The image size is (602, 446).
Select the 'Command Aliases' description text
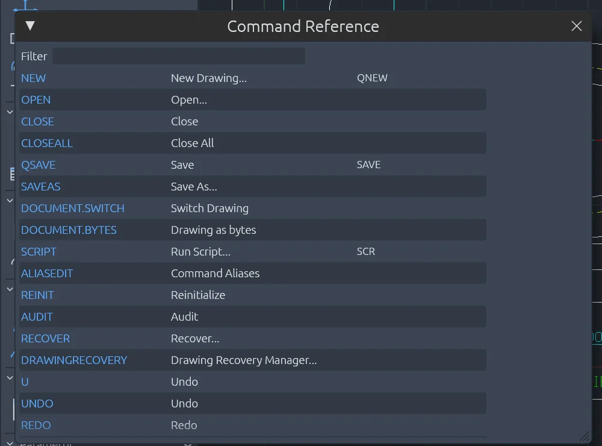click(x=215, y=274)
